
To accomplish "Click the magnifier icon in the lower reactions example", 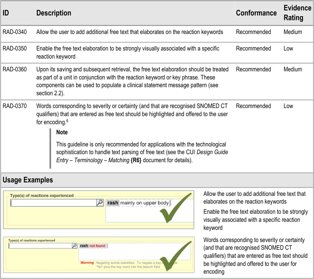I will click(x=74, y=246).
